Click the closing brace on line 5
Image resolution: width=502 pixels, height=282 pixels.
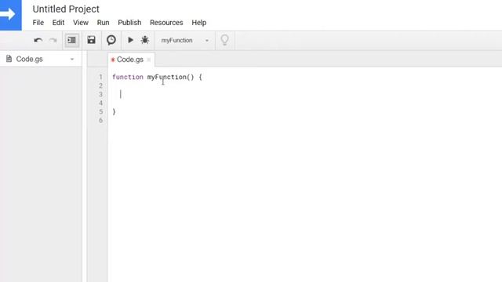[x=114, y=111]
